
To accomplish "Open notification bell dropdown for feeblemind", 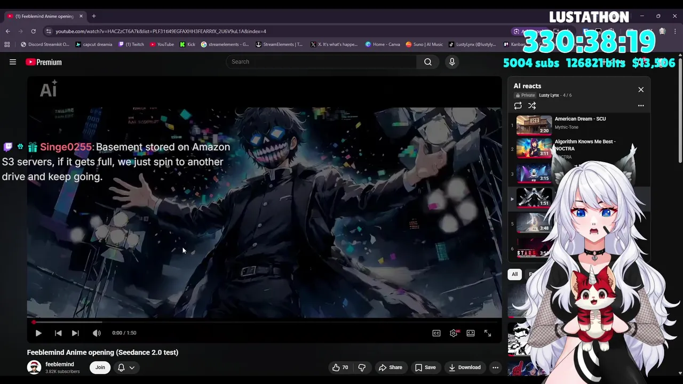I will pyautogui.click(x=126, y=367).
